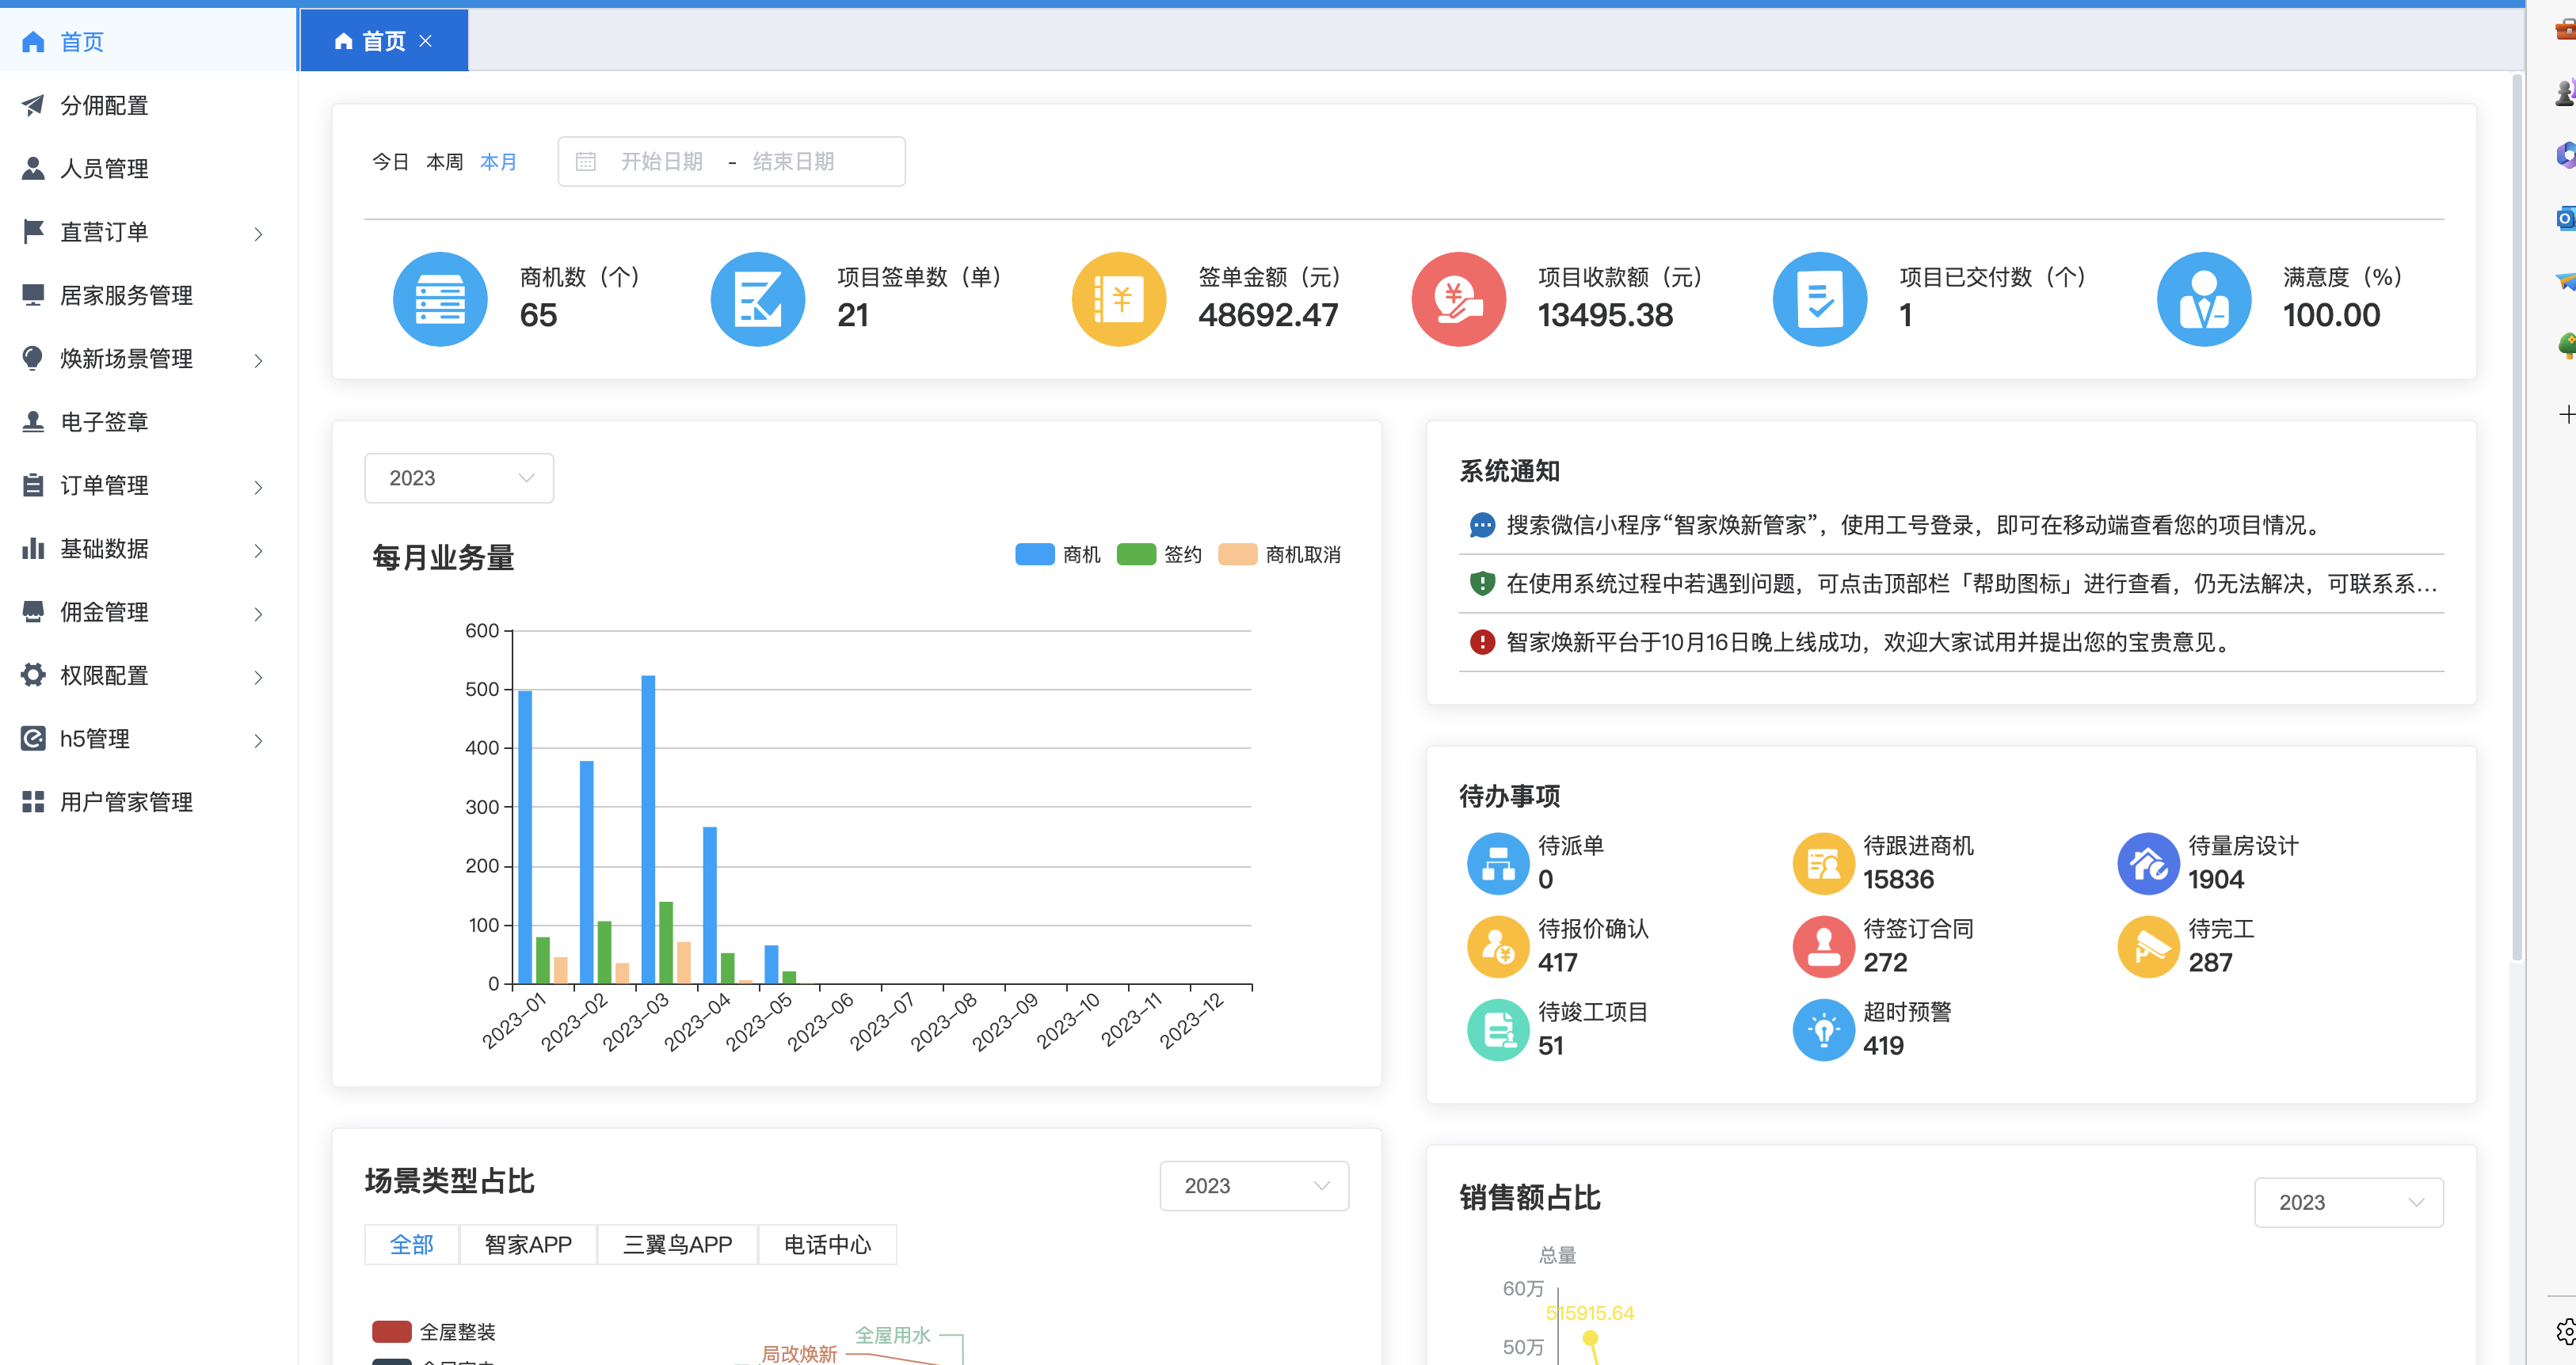Select the 电话中心 scene tab
The width and height of the screenshot is (2576, 1365).
click(x=827, y=1244)
